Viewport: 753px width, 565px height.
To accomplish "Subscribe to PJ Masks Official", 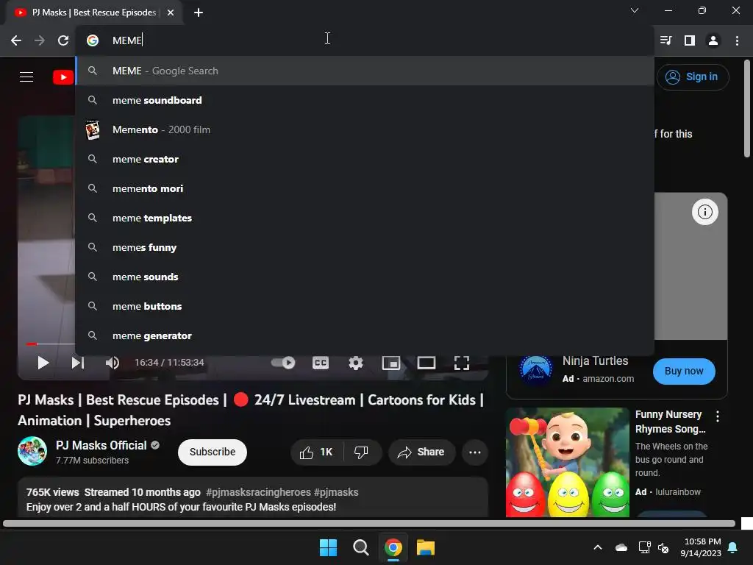I will click(213, 452).
